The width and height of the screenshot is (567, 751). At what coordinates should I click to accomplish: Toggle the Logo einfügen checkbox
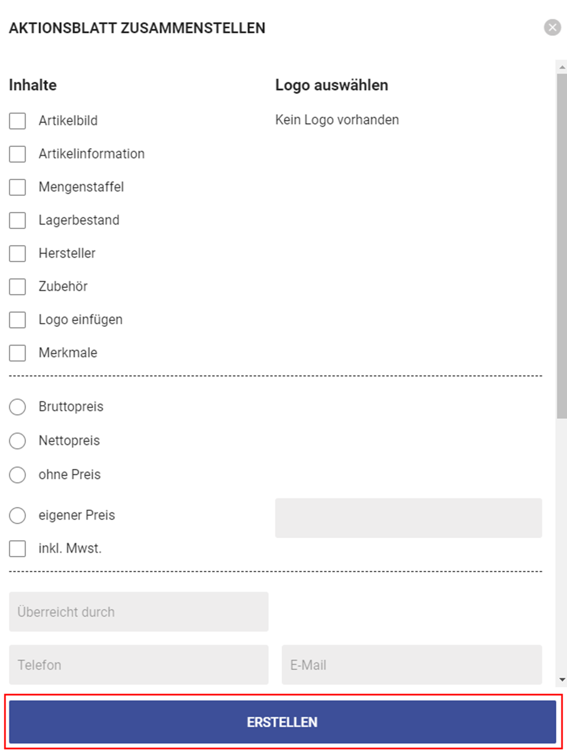point(18,320)
